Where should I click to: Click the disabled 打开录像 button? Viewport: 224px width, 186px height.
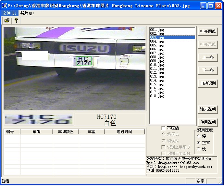208,44
